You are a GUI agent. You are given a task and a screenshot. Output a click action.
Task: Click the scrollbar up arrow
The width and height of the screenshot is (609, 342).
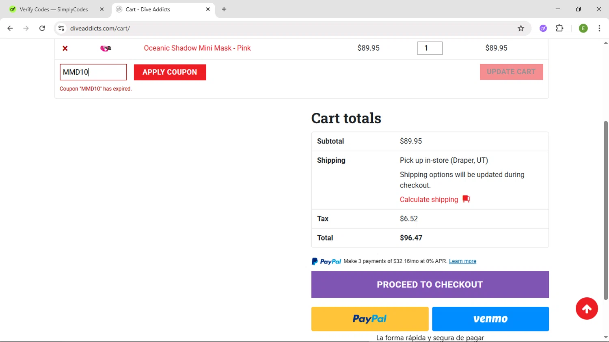coord(606,43)
